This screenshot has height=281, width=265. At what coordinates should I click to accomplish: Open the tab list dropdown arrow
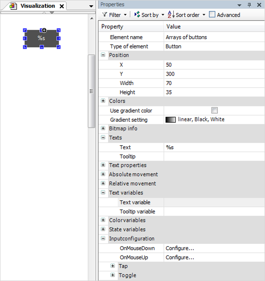(x=91, y=7)
